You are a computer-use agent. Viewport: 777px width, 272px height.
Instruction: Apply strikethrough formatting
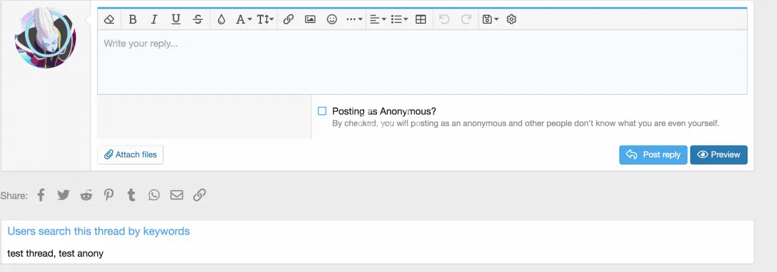198,19
